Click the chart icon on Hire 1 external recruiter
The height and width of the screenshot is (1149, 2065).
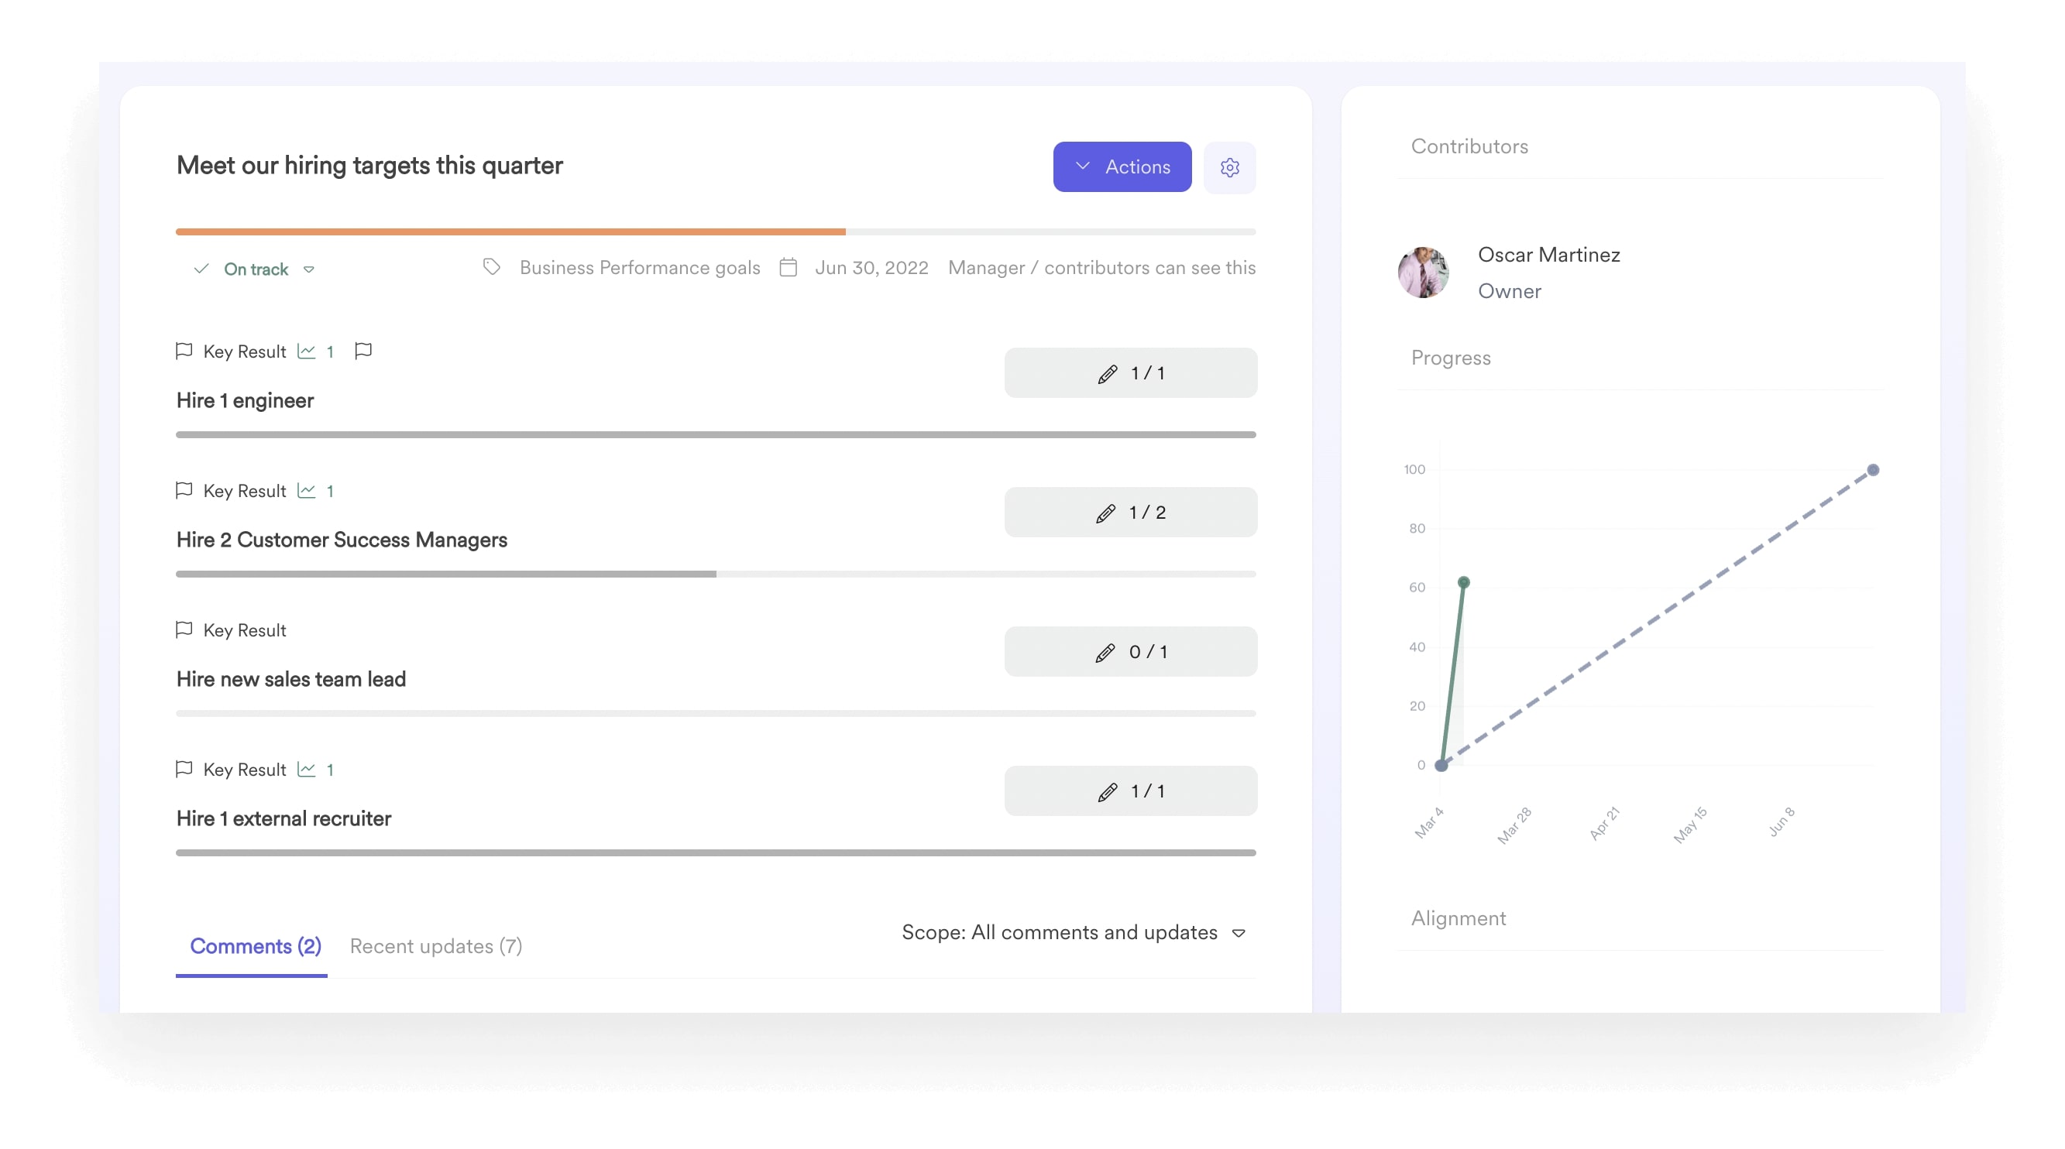[308, 769]
